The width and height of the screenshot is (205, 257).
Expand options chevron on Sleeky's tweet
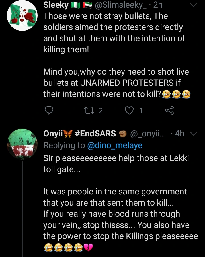pyautogui.click(x=193, y=5)
